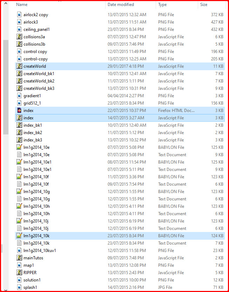Select the 196 KB size cell
The image size is (229, 292).
(x=217, y=52)
